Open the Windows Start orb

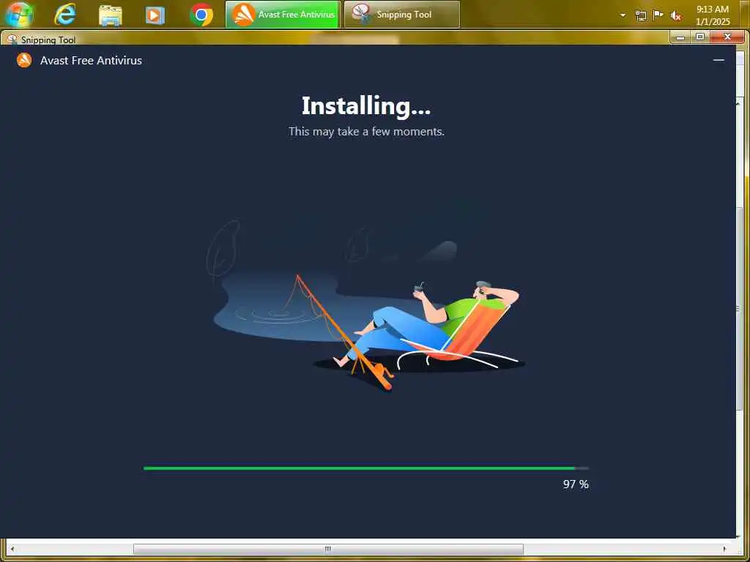point(19,15)
